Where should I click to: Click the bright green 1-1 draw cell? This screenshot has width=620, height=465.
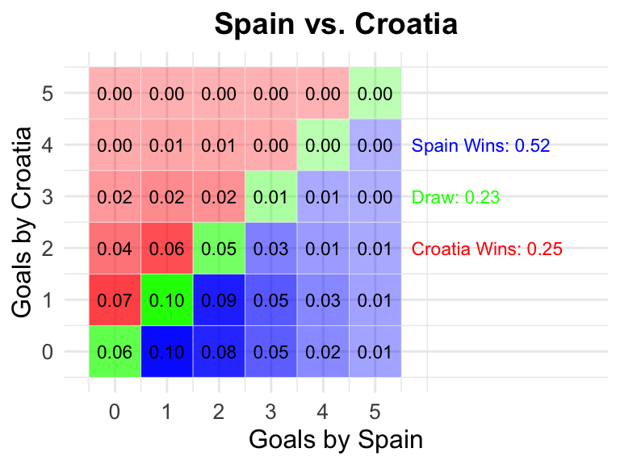tap(167, 300)
